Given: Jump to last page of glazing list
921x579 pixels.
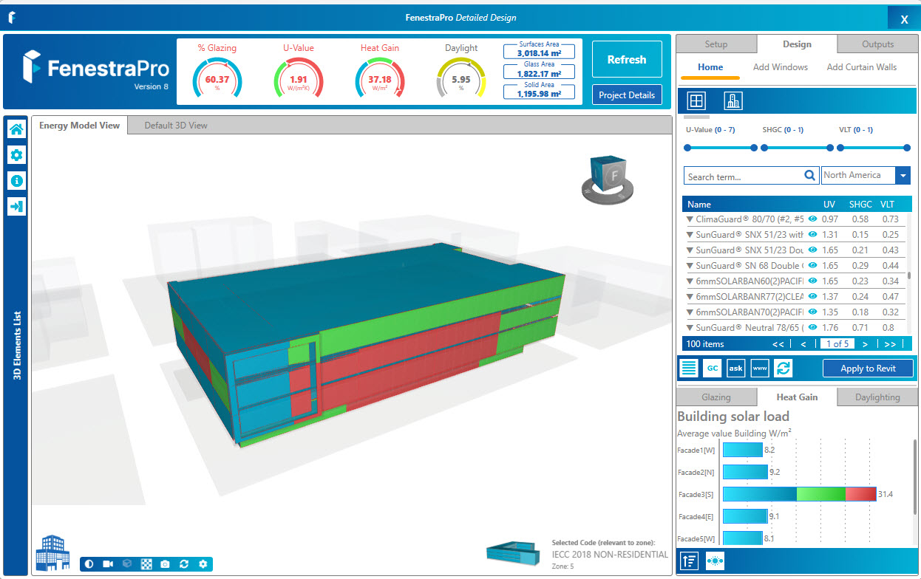Looking at the screenshot, I should (890, 344).
